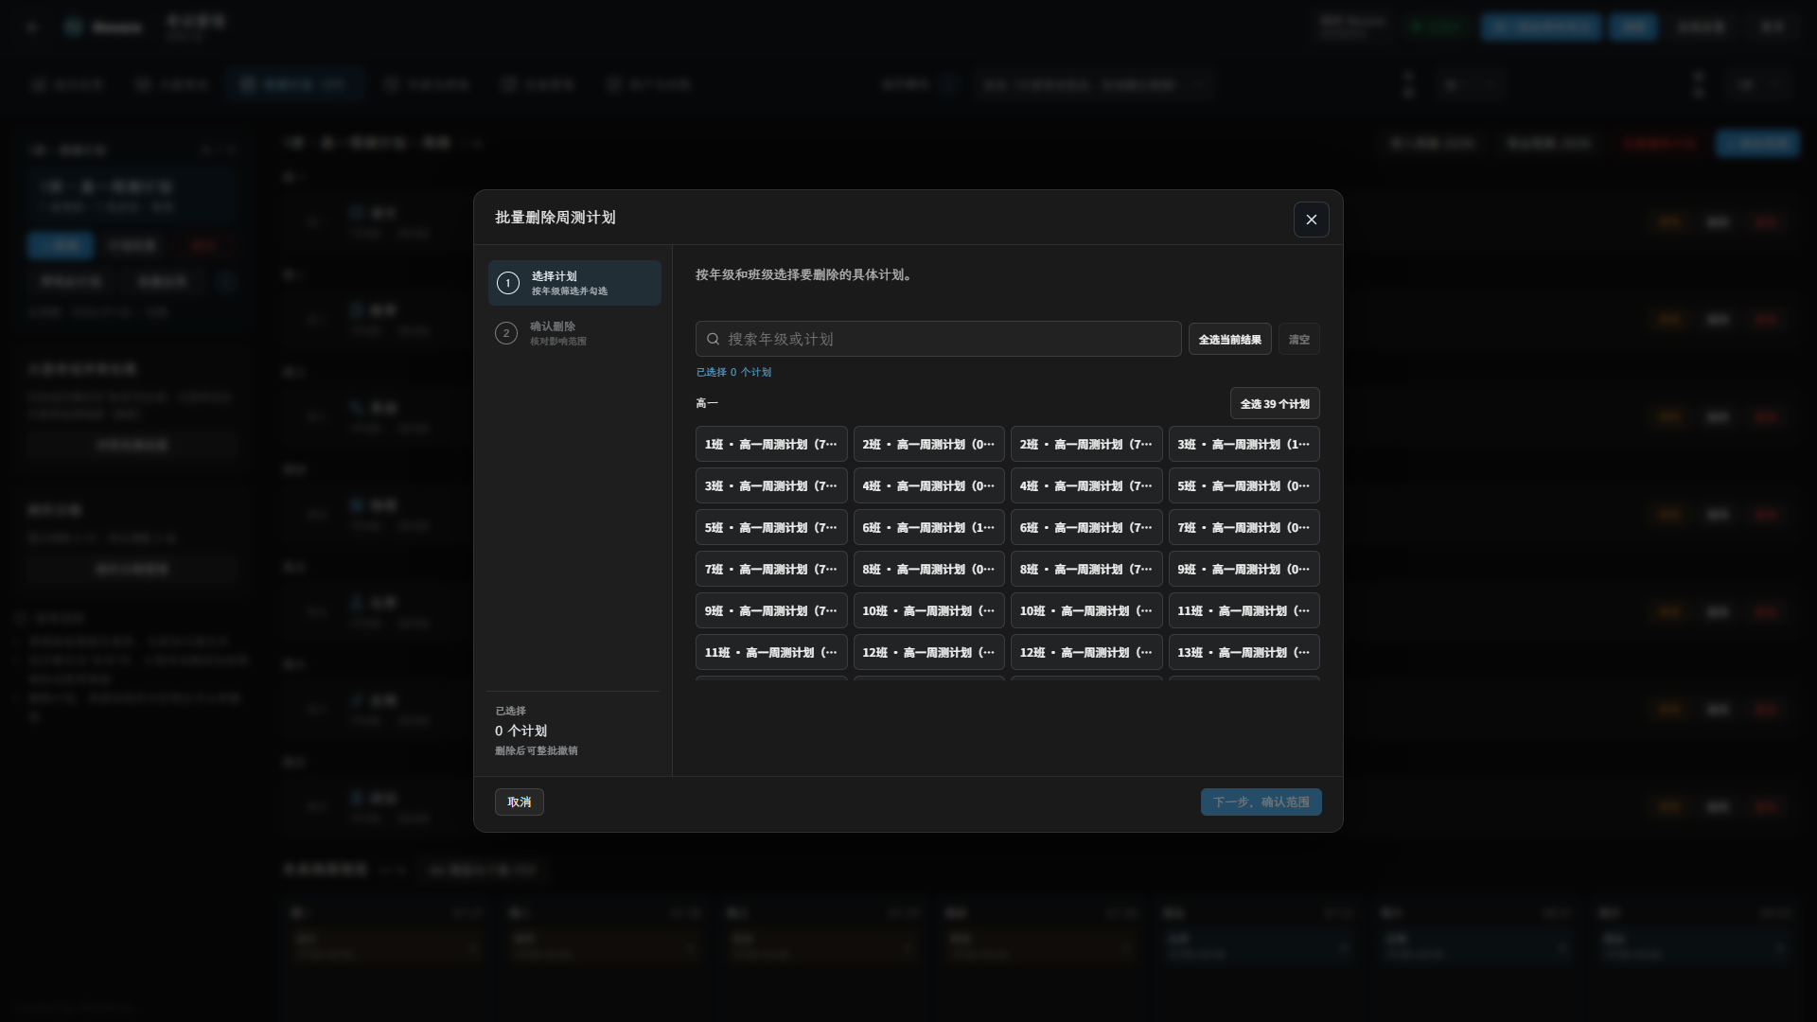Click 下一步，确认范围 button

coord(1261,802)
